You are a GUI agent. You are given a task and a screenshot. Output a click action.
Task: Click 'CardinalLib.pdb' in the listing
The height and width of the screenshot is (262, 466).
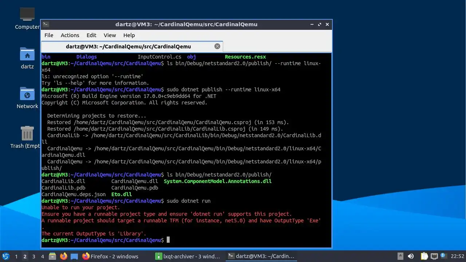(x=63, y=188)
